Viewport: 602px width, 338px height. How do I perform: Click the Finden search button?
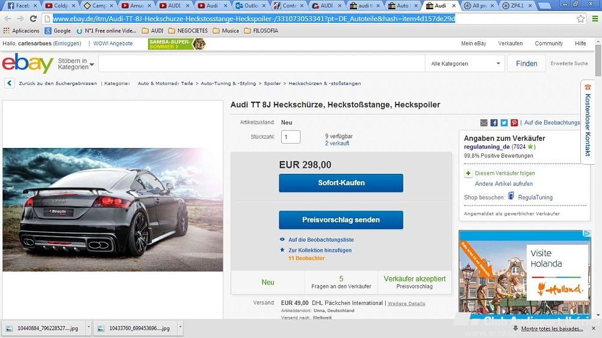pos(526,64)
